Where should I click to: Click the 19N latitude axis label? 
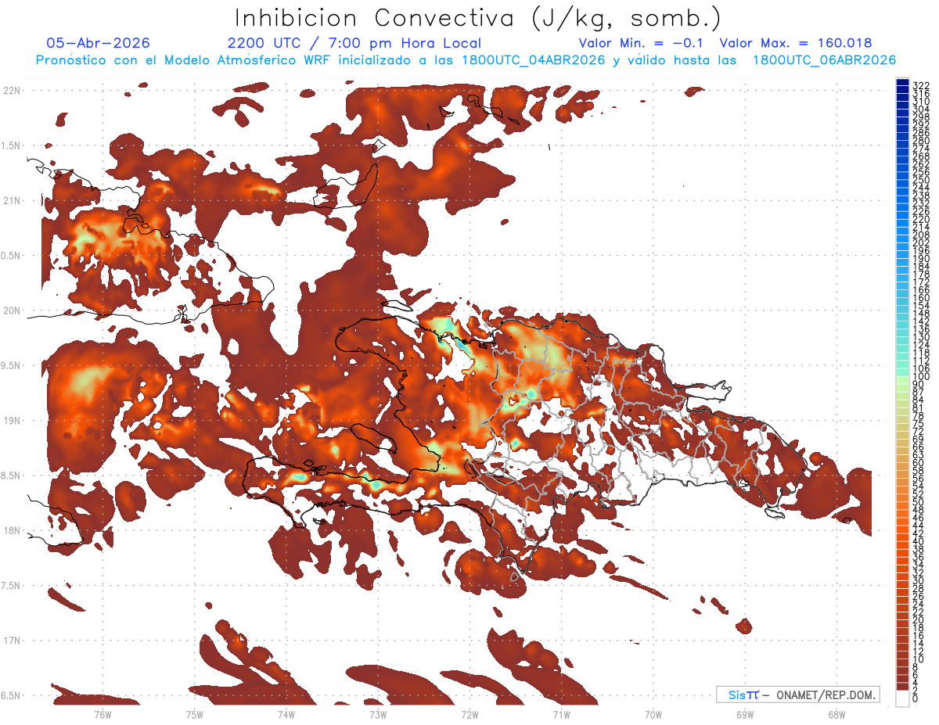click(11, 421)
